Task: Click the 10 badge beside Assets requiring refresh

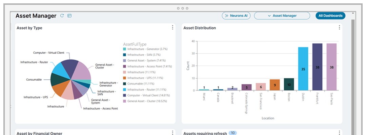Action: click(x=232, y=133)
